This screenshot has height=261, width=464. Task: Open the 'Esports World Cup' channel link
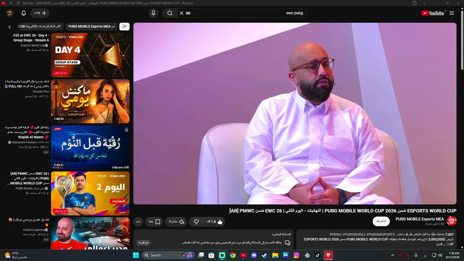[x=33, y=45]
